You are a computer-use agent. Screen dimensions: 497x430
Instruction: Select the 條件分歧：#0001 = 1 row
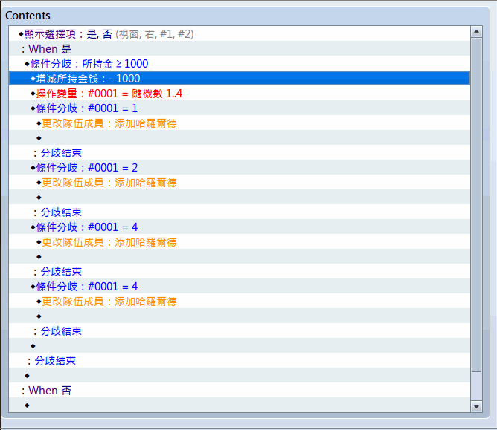pyautogui.click(x=240, y=108)
